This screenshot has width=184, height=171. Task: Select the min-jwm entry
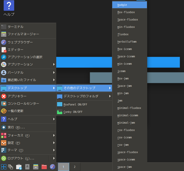click(x=130, y=93)
